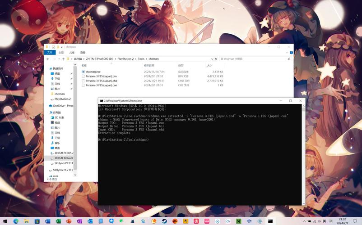Expand breadcrumb chevron after 此电脑
Image resolution: width=362 pixels, height=225 pixels.
(84, 59)
